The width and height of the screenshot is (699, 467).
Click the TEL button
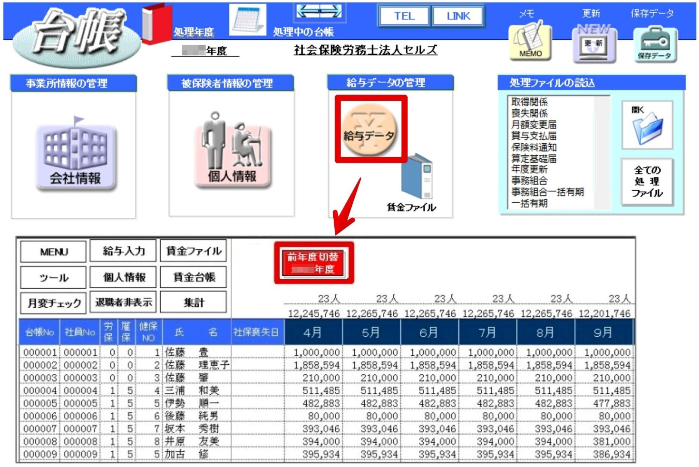tap(404, 16)
